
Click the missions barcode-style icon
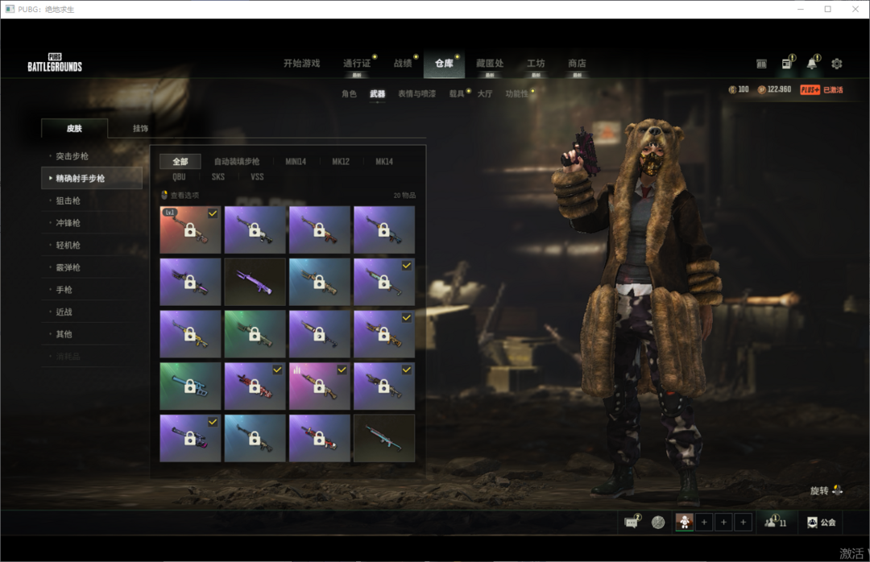(761, 64)
